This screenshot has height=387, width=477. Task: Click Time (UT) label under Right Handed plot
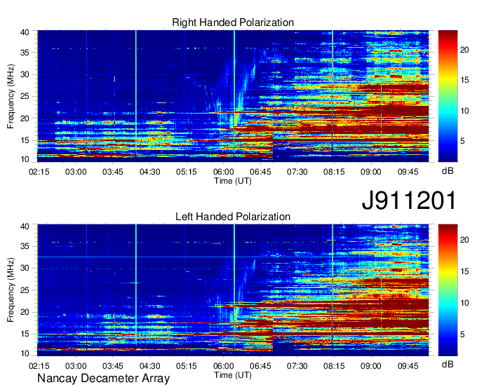(x=233, y=181)
